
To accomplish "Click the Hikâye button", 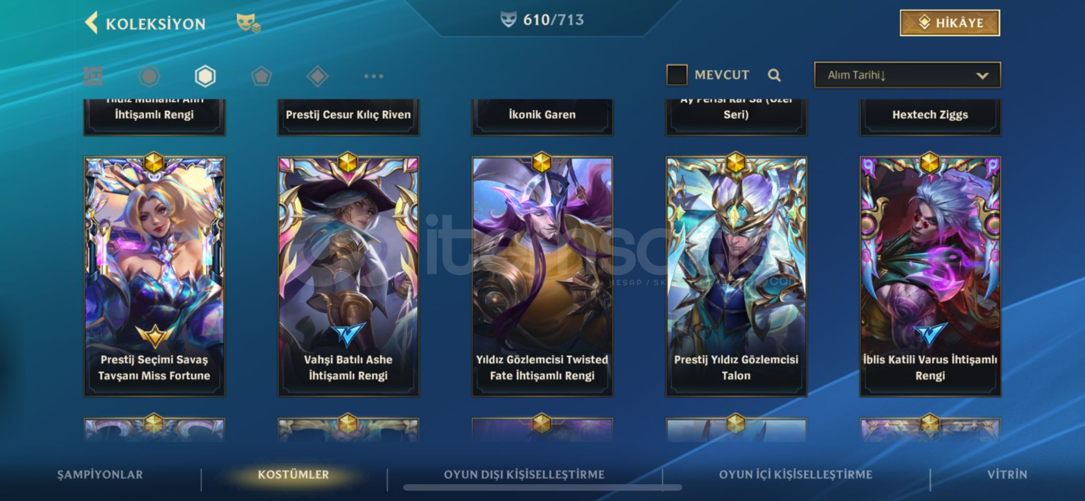I will (949, 23).
